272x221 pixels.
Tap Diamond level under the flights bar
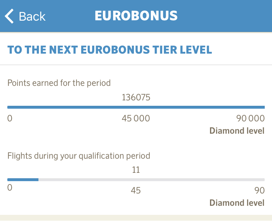(237, 203)
